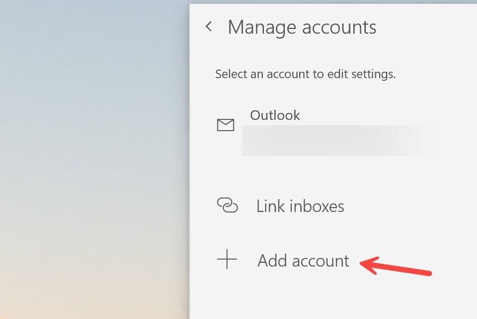
Task: Click the chain-link icon for Link inboxes
Action: click(x=227, y=206)
